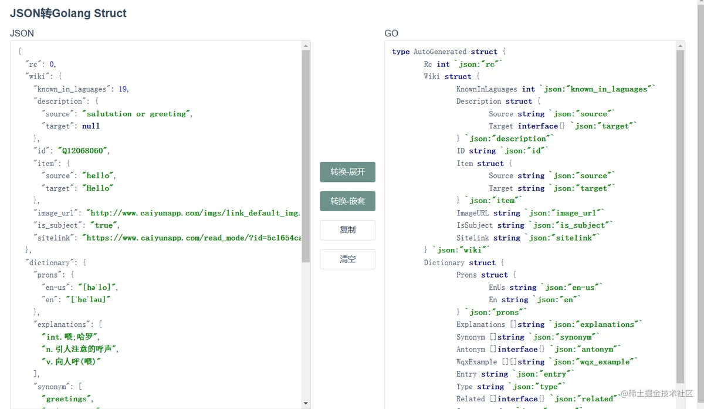Click the JSON line "explanations": [

click(x=67, y=325)
